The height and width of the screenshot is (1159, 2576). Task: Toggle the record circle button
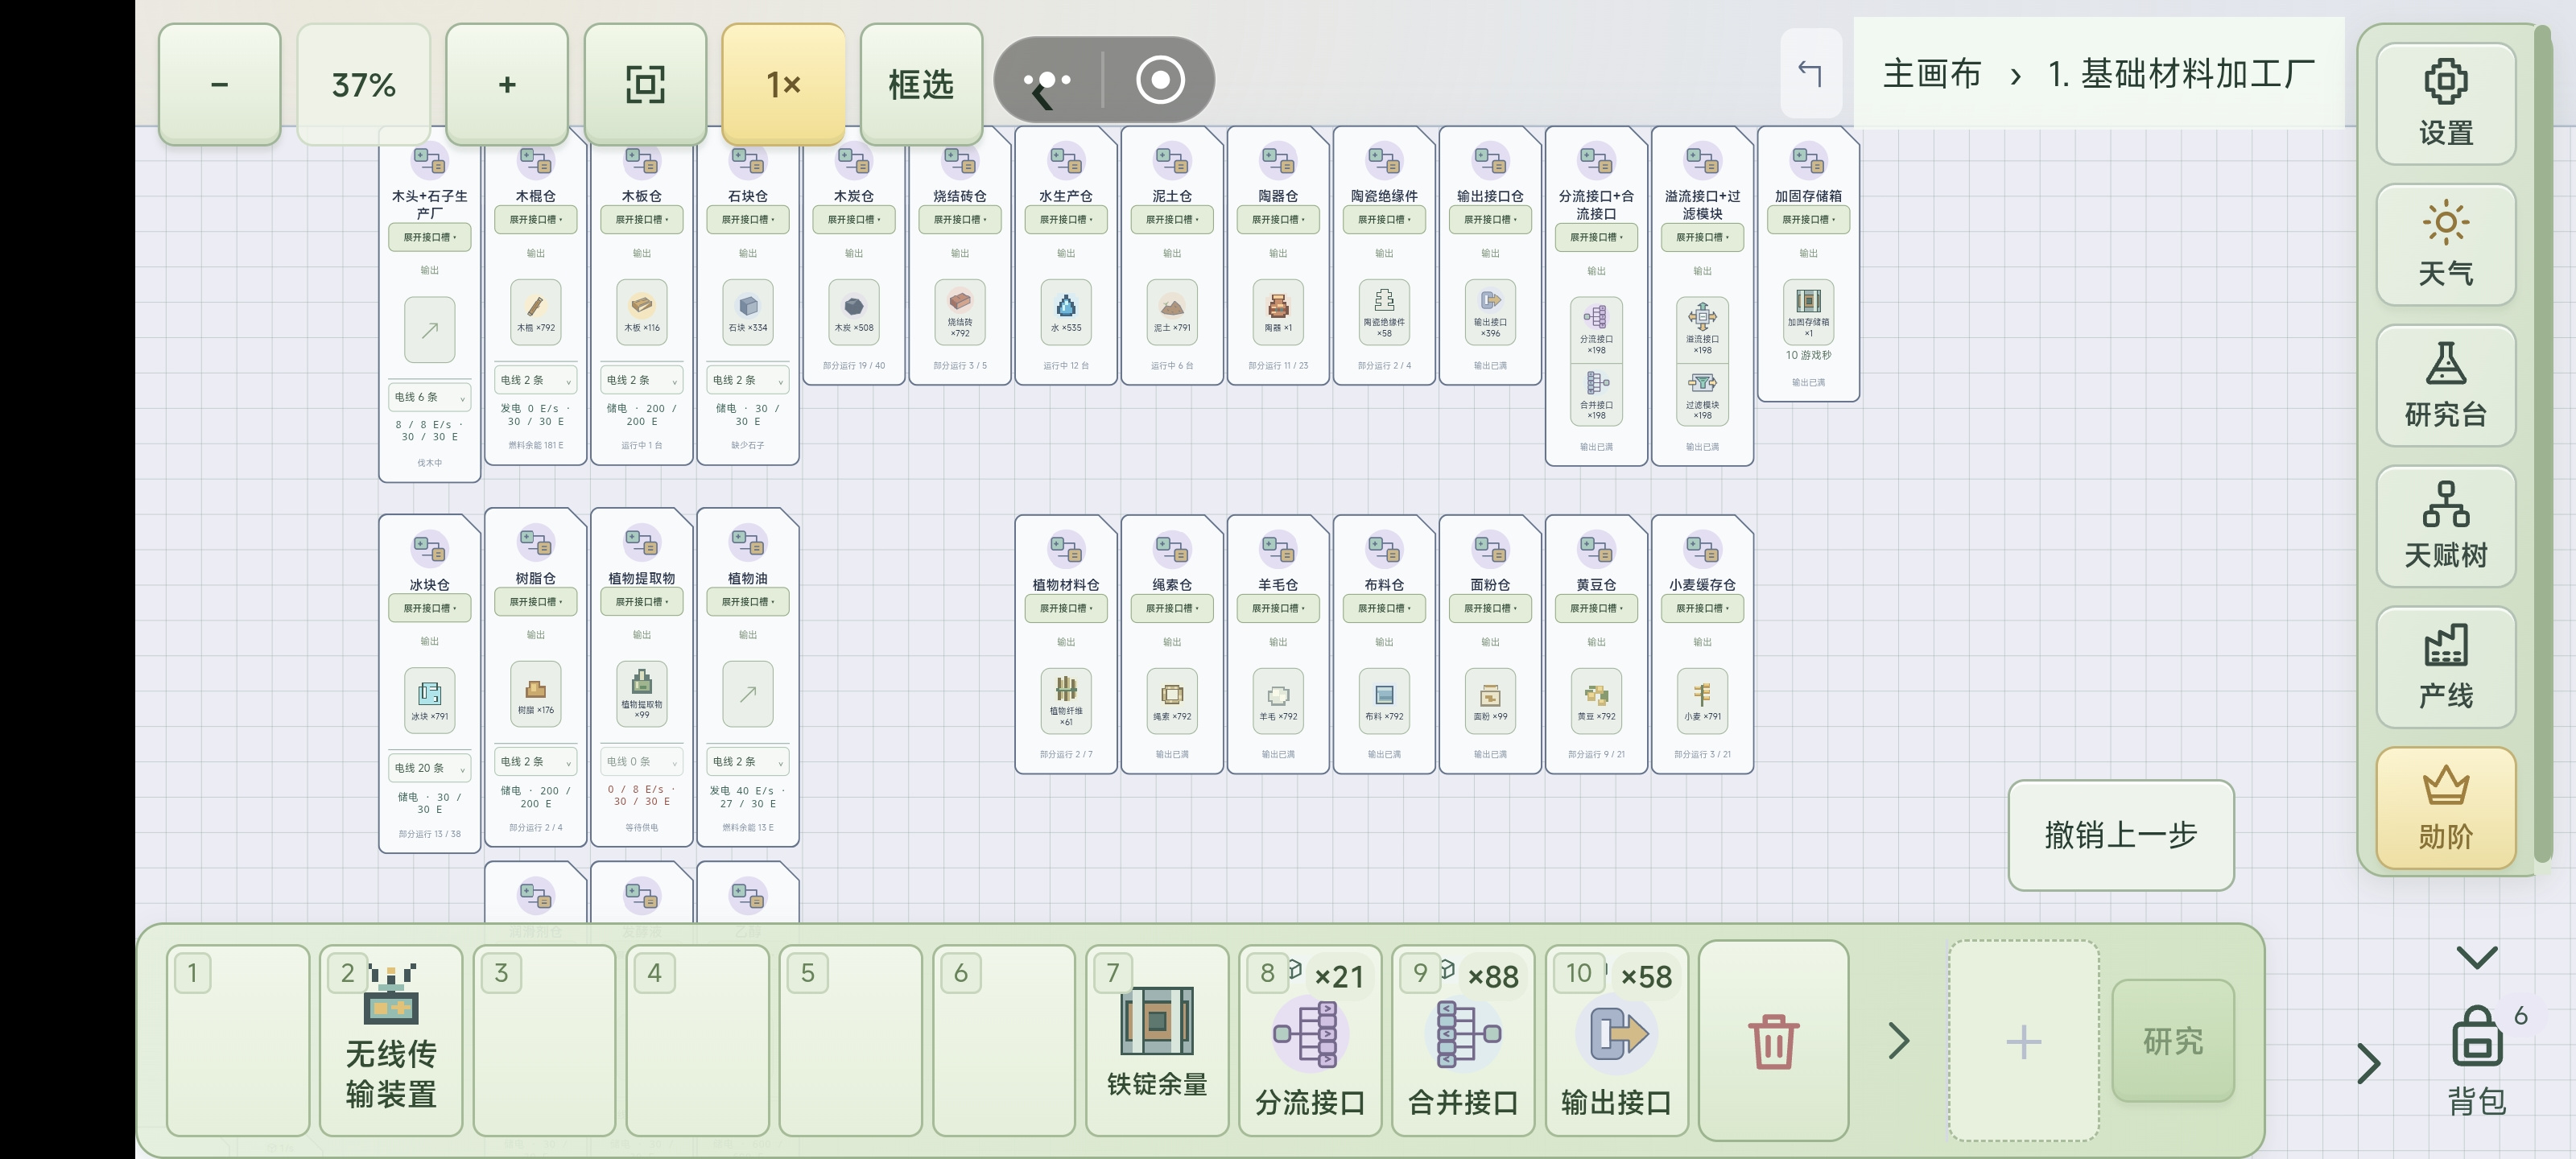click(1160, 80)
